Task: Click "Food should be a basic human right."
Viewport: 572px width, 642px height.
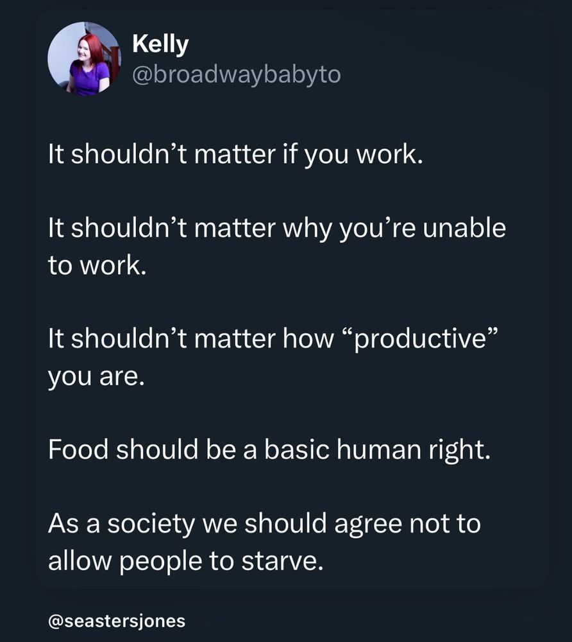Action: click(269, 449)
